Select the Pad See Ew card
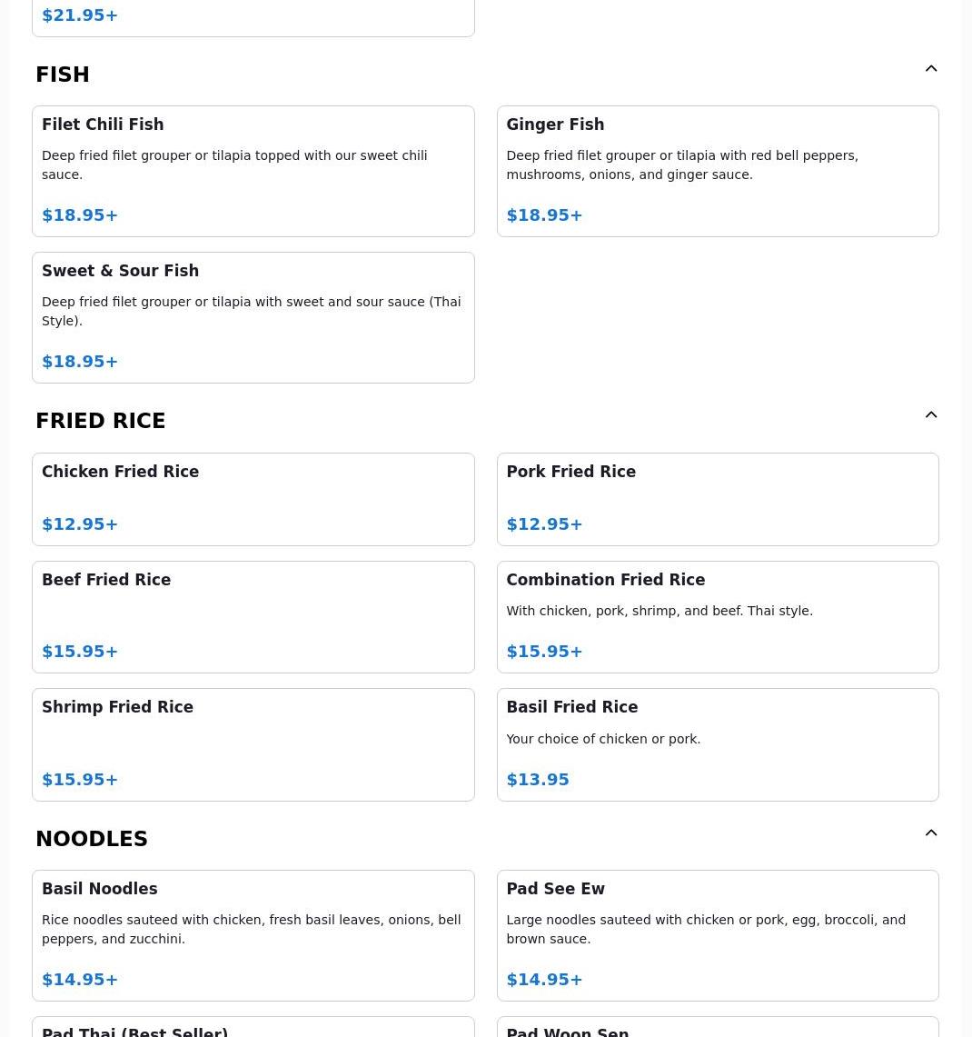 coord(717,935)
